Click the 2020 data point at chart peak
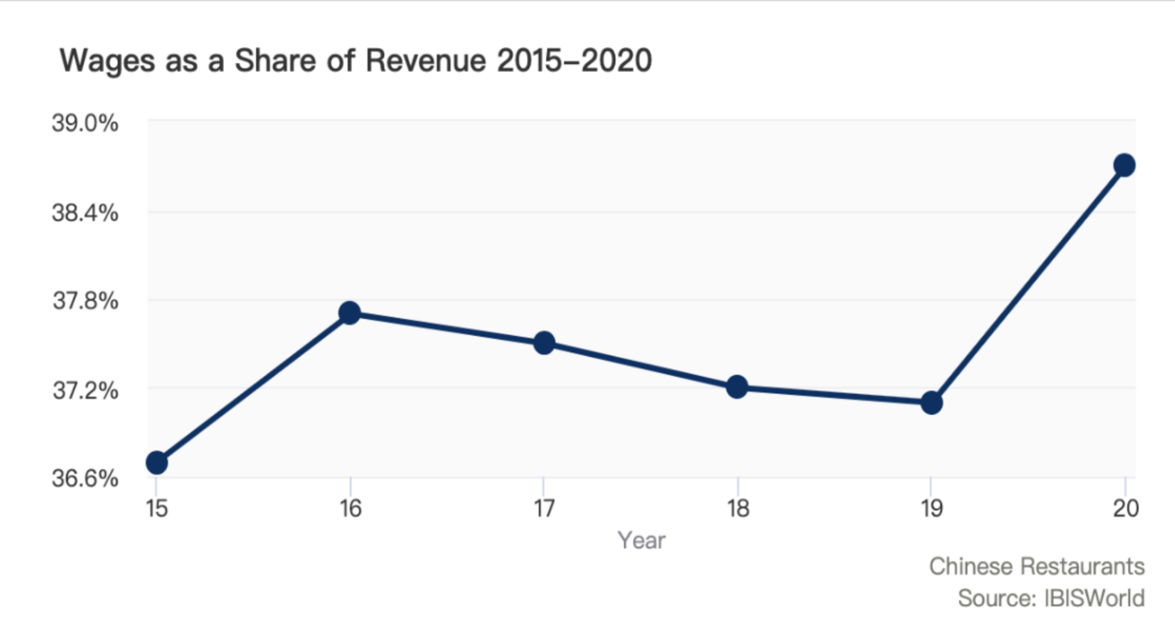Image resolution: width=1175 pixels, height=642 pixels. click(1124, 165)
